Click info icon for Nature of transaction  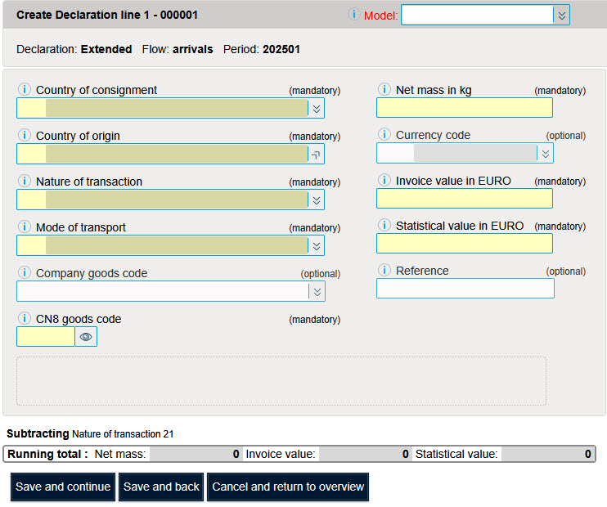click(24, 182)
